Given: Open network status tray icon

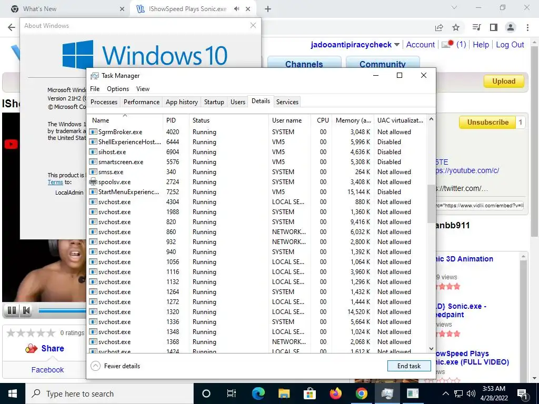Looking at the screenshot, I should point(458,393).
